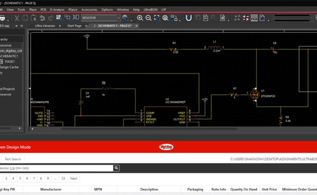Click the Zoom Out magnifier icon
The width and height of the screenshot is (317, 195).
click(x=148, y=18)
